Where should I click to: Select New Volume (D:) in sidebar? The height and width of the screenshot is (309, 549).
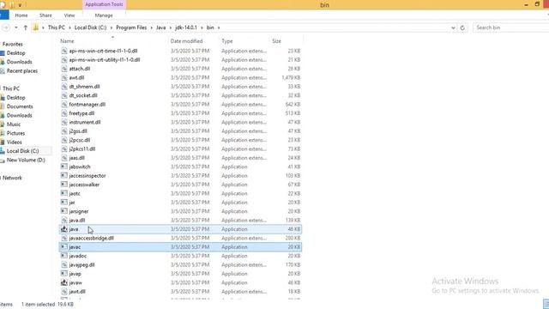point(26,161)
